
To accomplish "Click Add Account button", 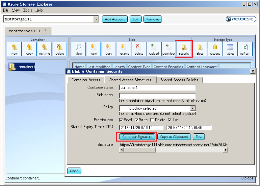I will [x=115, y=19].
